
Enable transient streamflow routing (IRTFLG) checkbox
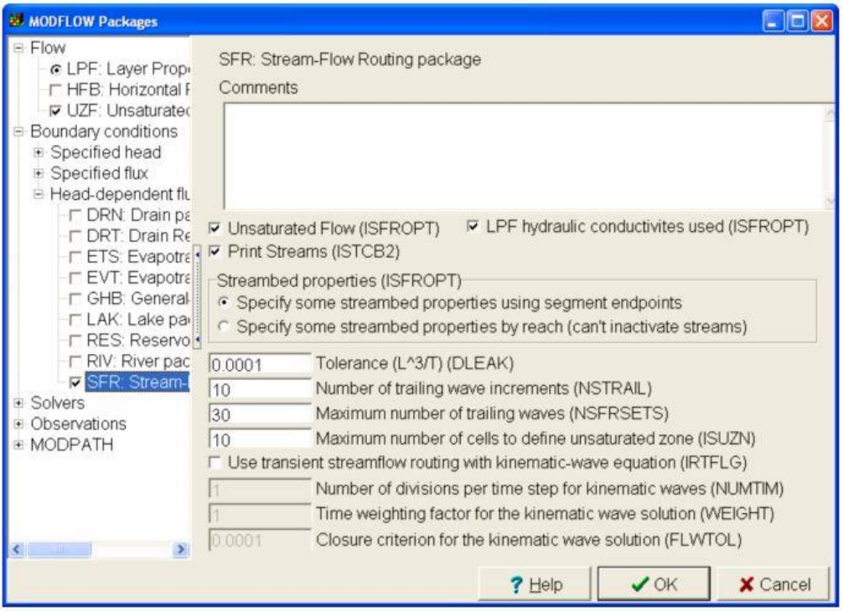click(x=215, y=463)
